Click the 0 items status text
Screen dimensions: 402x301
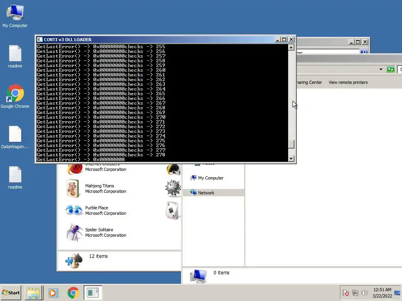point(221,273)
